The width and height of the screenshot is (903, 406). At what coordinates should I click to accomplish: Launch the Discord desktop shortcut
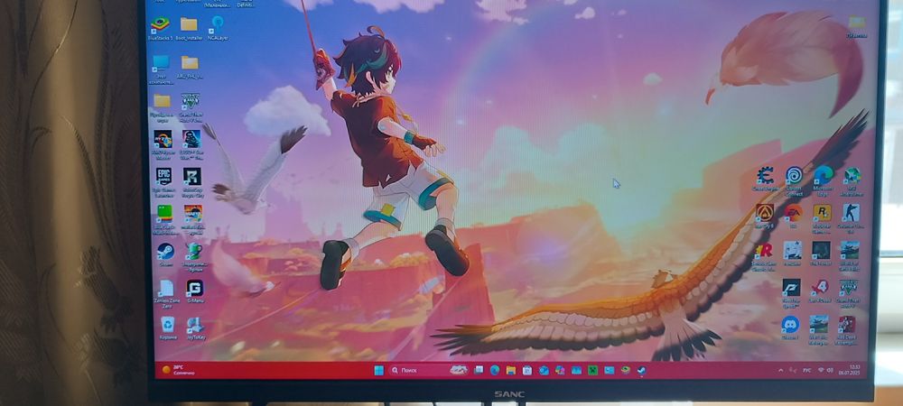click(790, 328)
